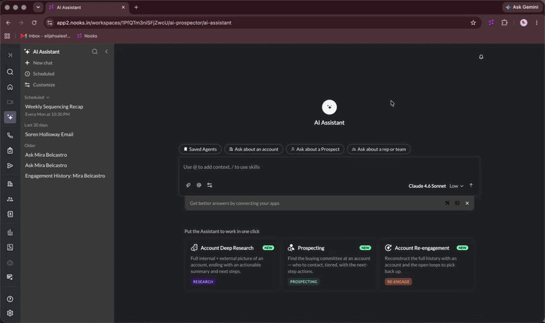The image size is (545, 323).
Task: Launch the Account Re-engagement card
Action: click(x=426, y=264)
